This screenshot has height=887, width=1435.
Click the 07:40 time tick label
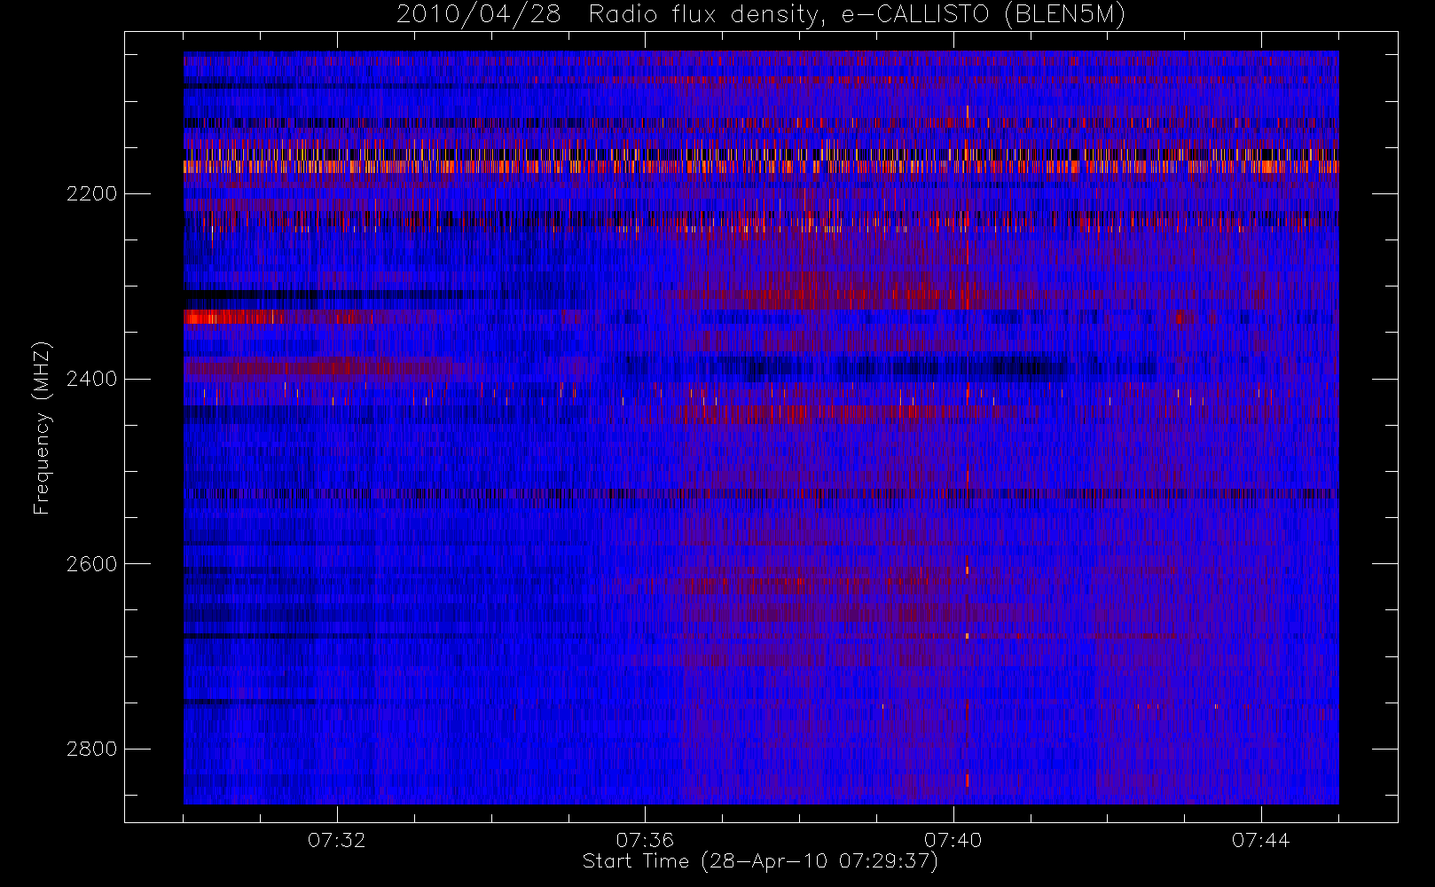(x=953, y=840)
